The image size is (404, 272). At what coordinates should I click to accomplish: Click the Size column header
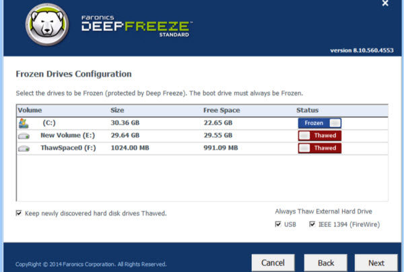[x=117, y=110]
